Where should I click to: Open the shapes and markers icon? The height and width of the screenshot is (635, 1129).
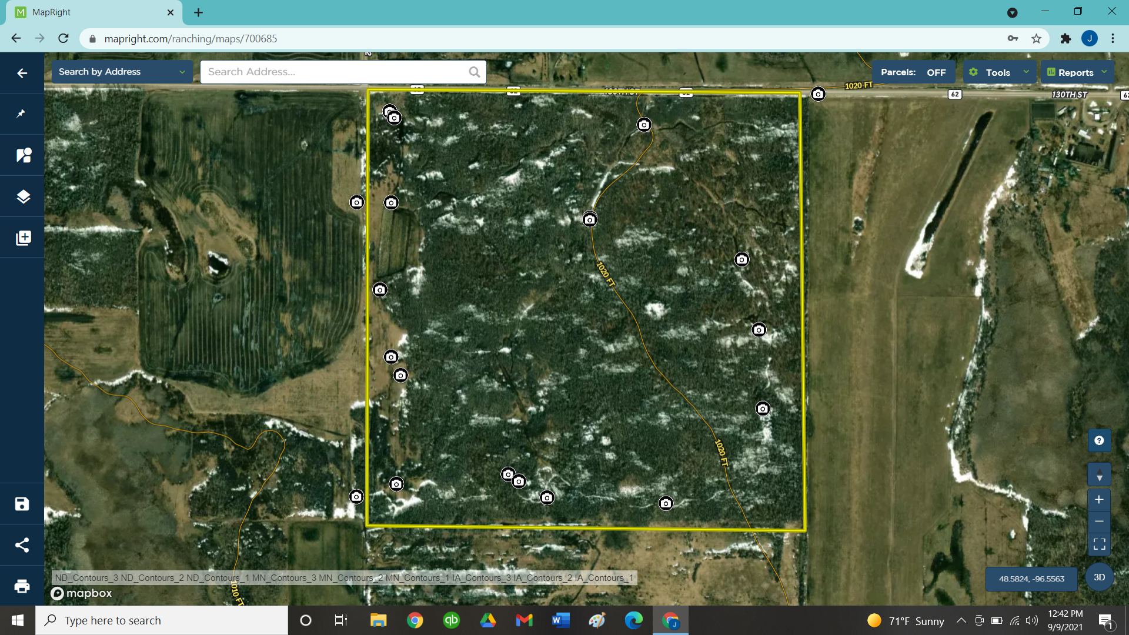click(22, 155)
